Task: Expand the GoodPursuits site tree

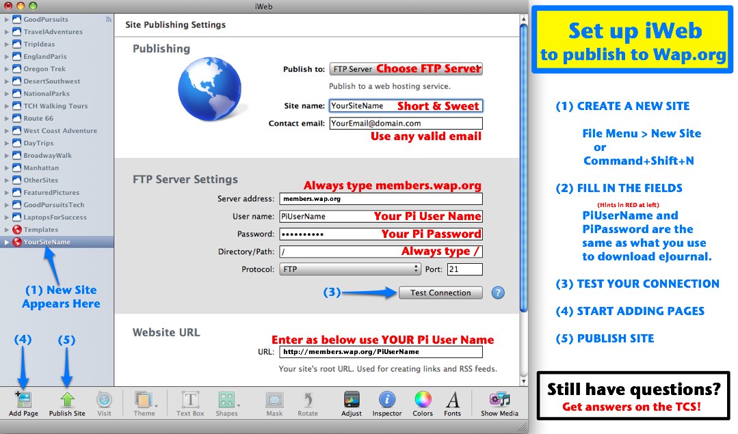Action: pyautogui.click(x=6, y=19)
